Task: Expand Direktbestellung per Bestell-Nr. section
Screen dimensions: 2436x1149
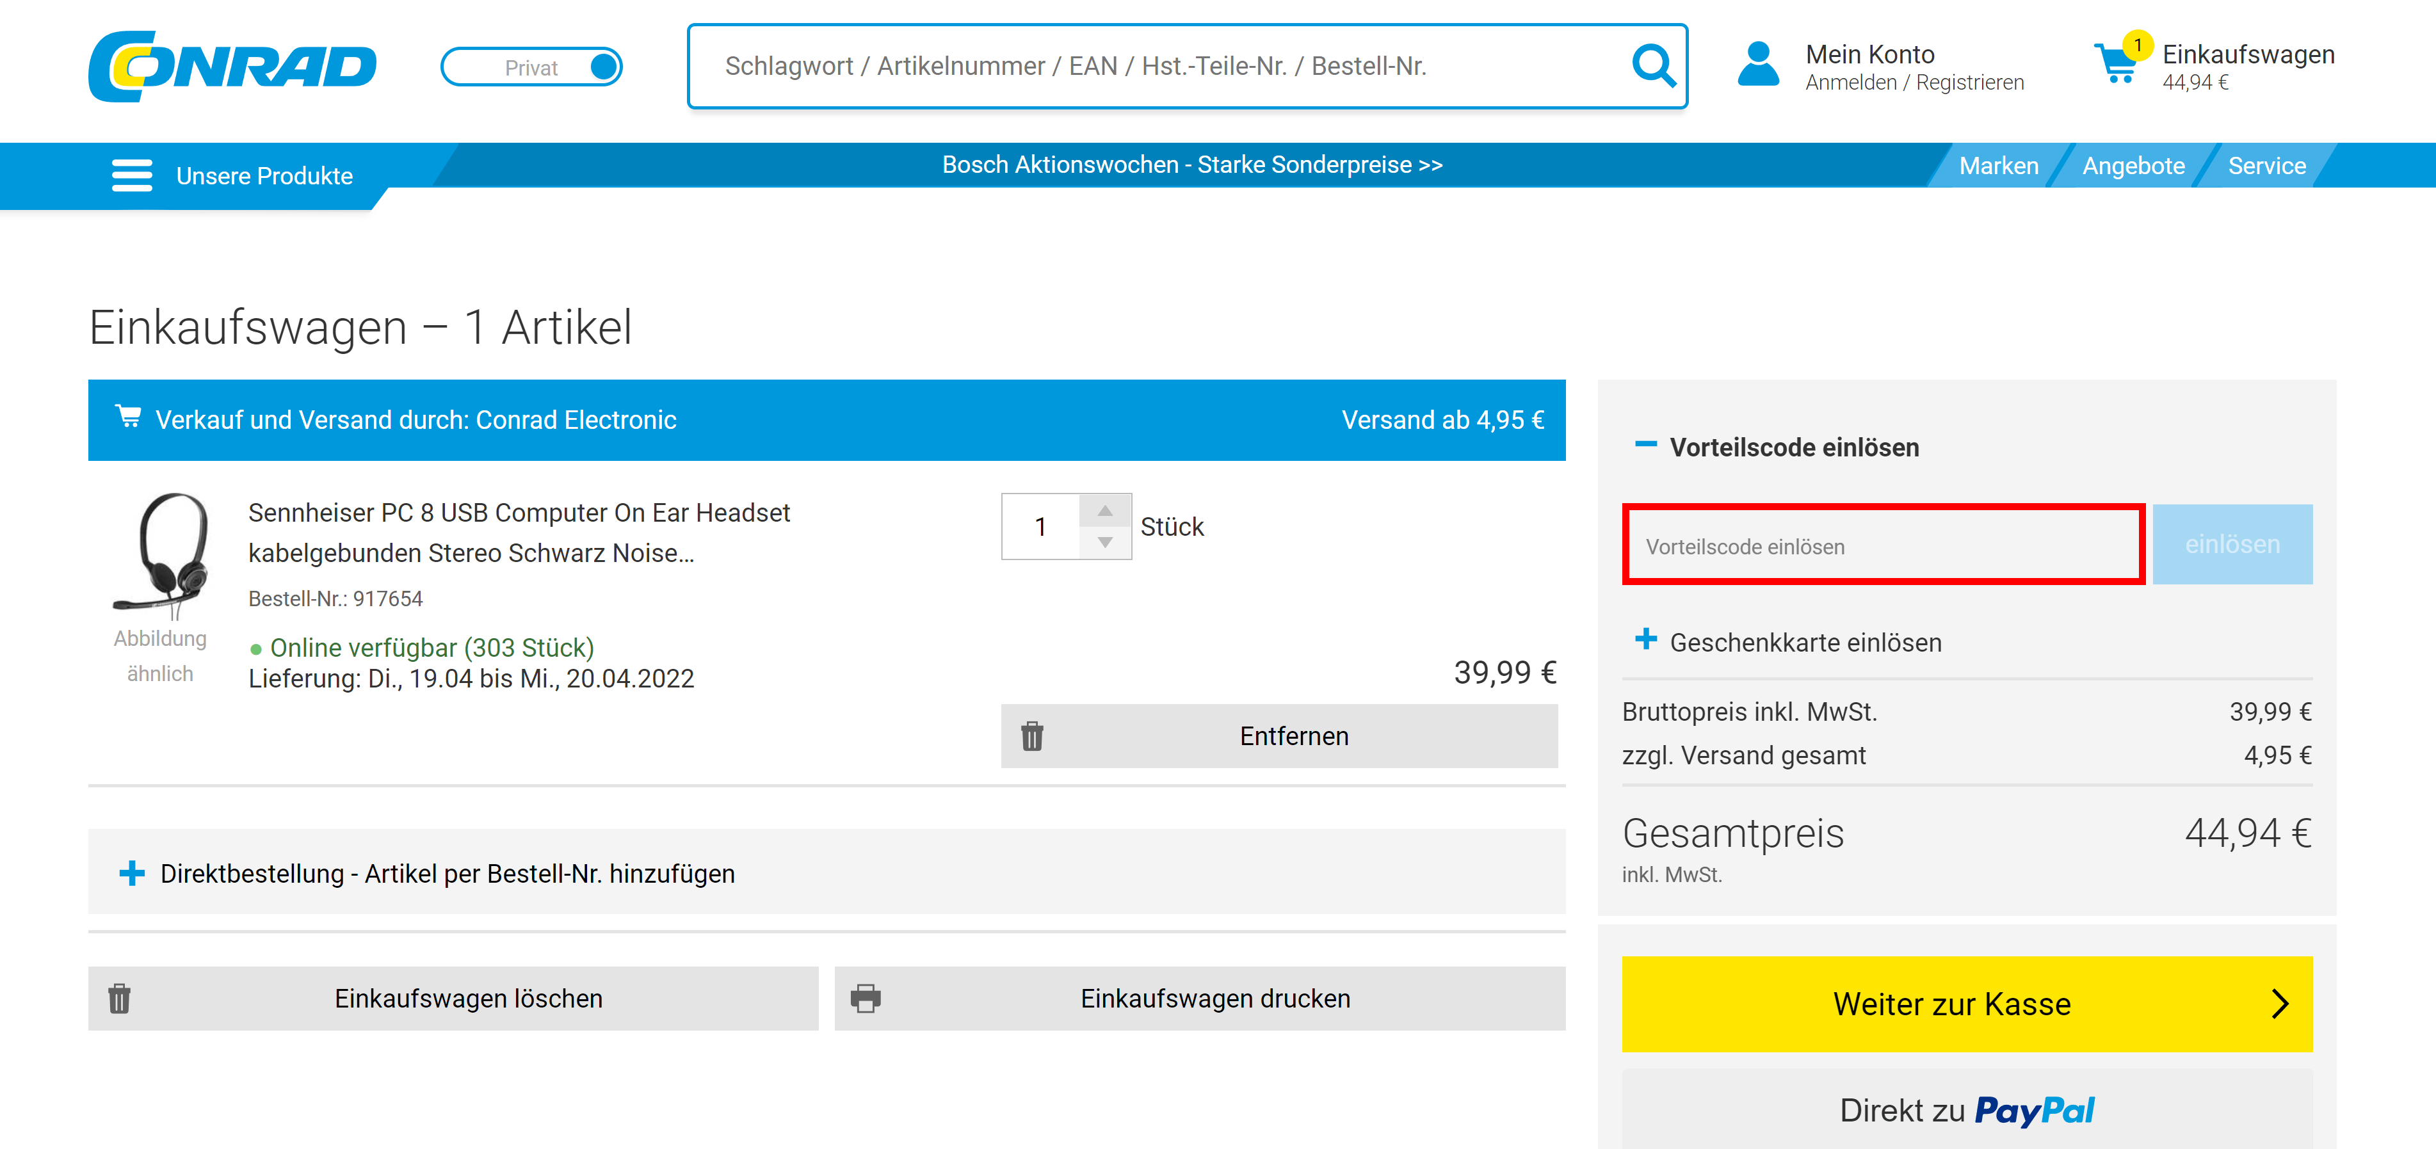Action: [x=133, y=873]
